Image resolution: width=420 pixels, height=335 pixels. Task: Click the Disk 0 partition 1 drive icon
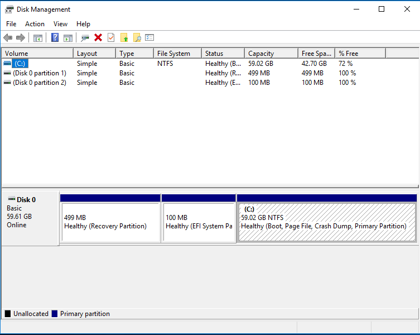[x=7, y=73]
